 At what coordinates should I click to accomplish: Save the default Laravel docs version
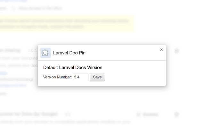click(97, 77)
